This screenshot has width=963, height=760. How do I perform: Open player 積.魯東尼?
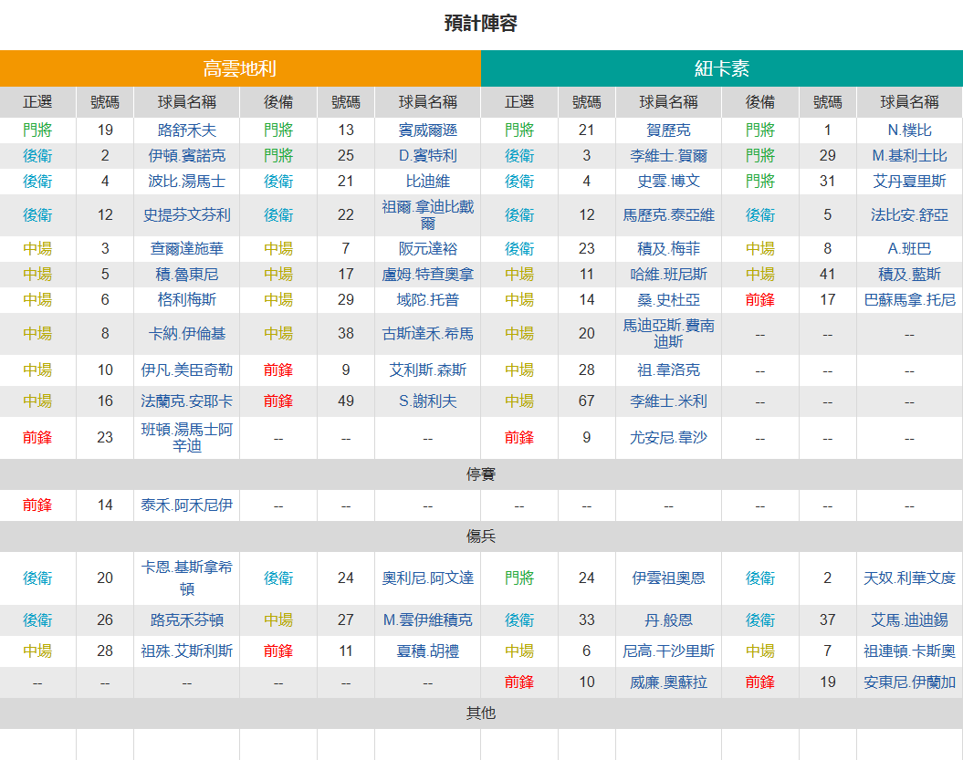[187, 275]
